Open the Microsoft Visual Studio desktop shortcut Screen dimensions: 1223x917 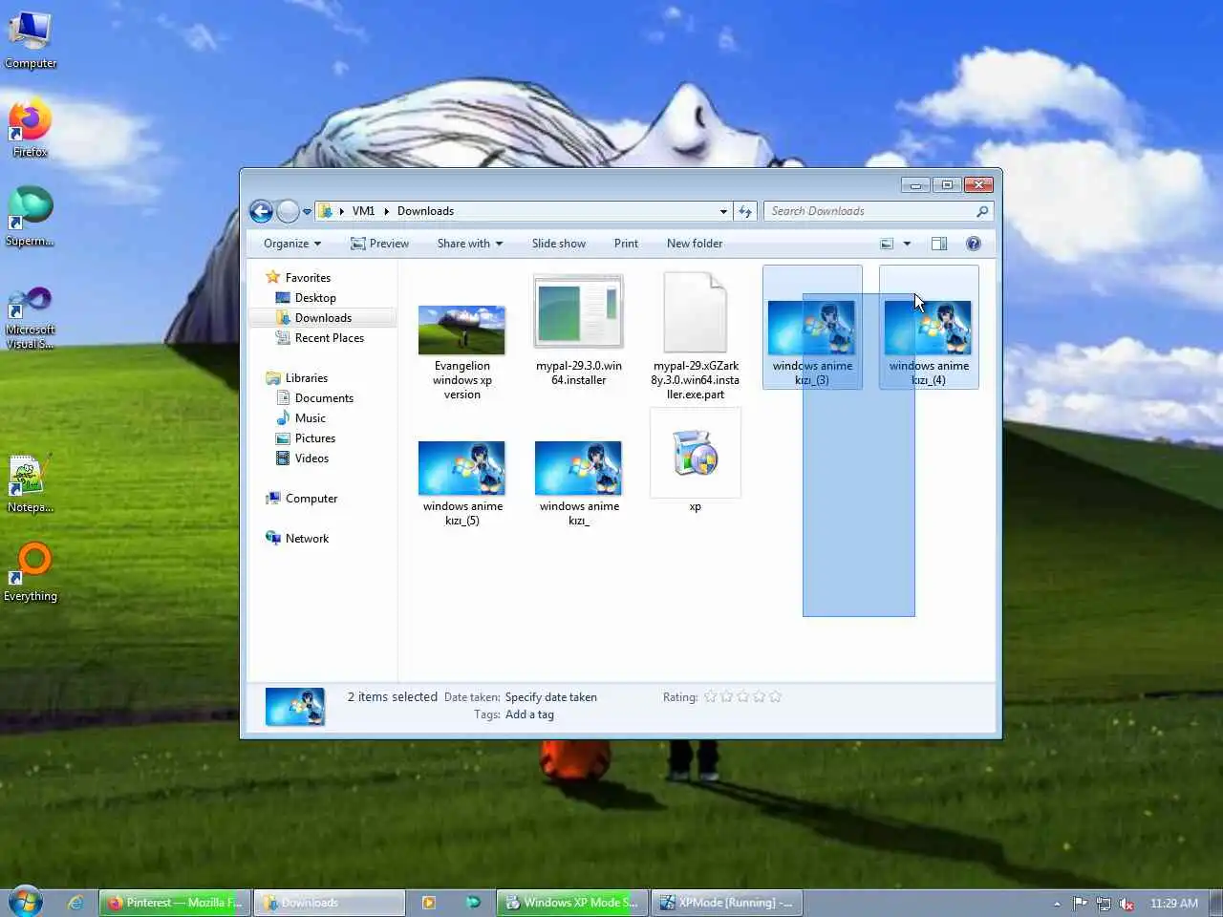(31, 317)
